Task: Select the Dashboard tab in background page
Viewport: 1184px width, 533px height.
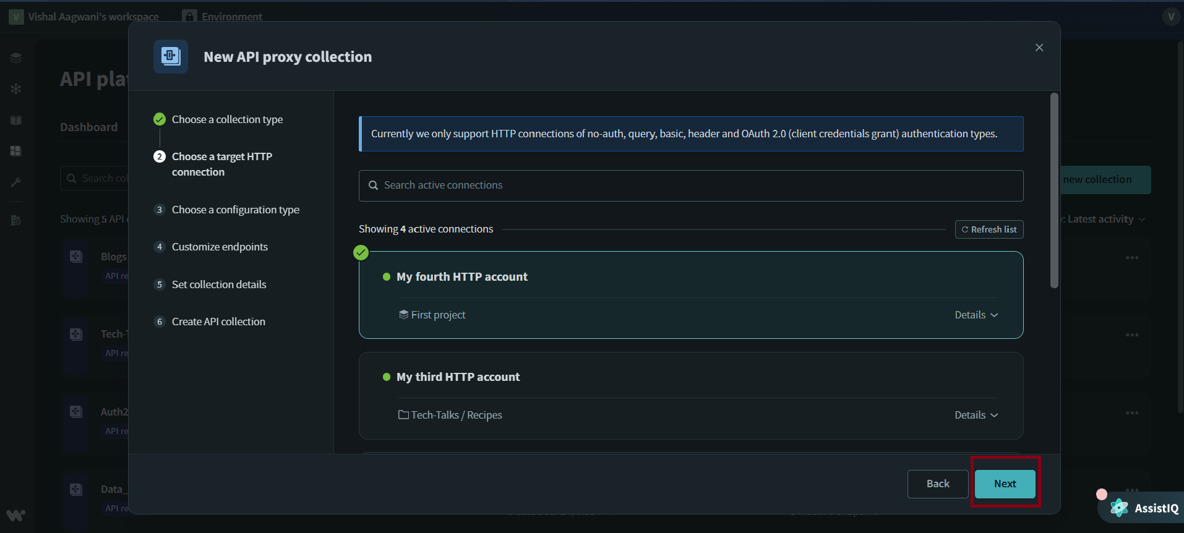Action: click(x=88, y=127)
